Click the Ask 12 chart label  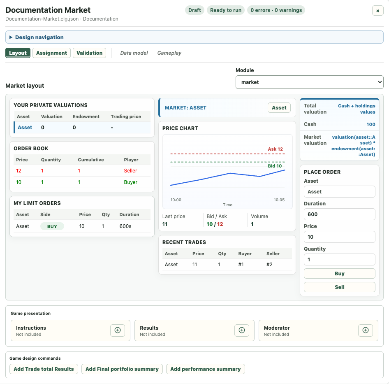tap(275, 149)
